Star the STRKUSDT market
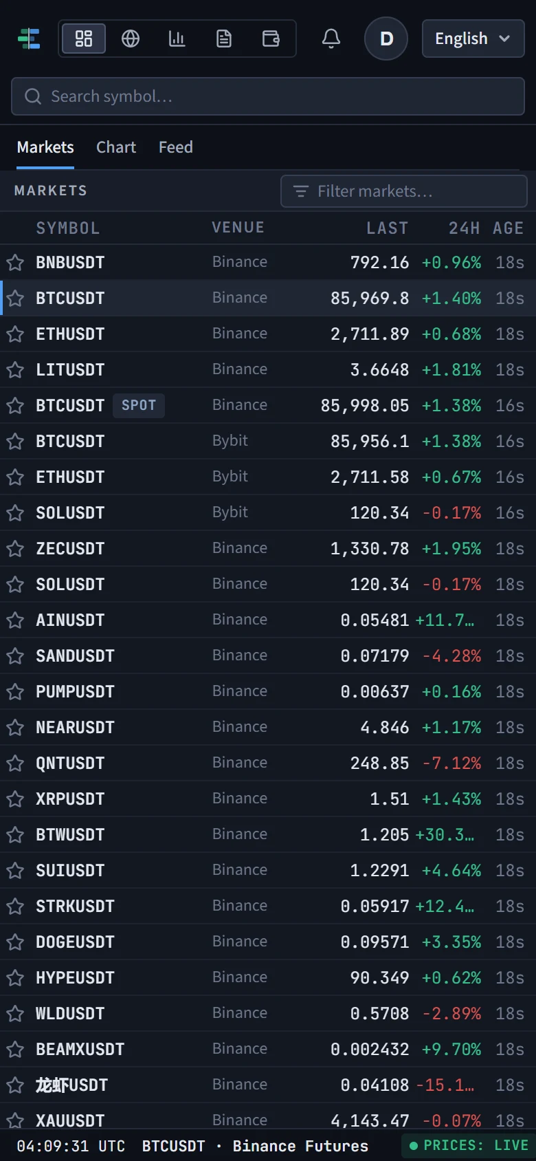 [x=15, y=907]
